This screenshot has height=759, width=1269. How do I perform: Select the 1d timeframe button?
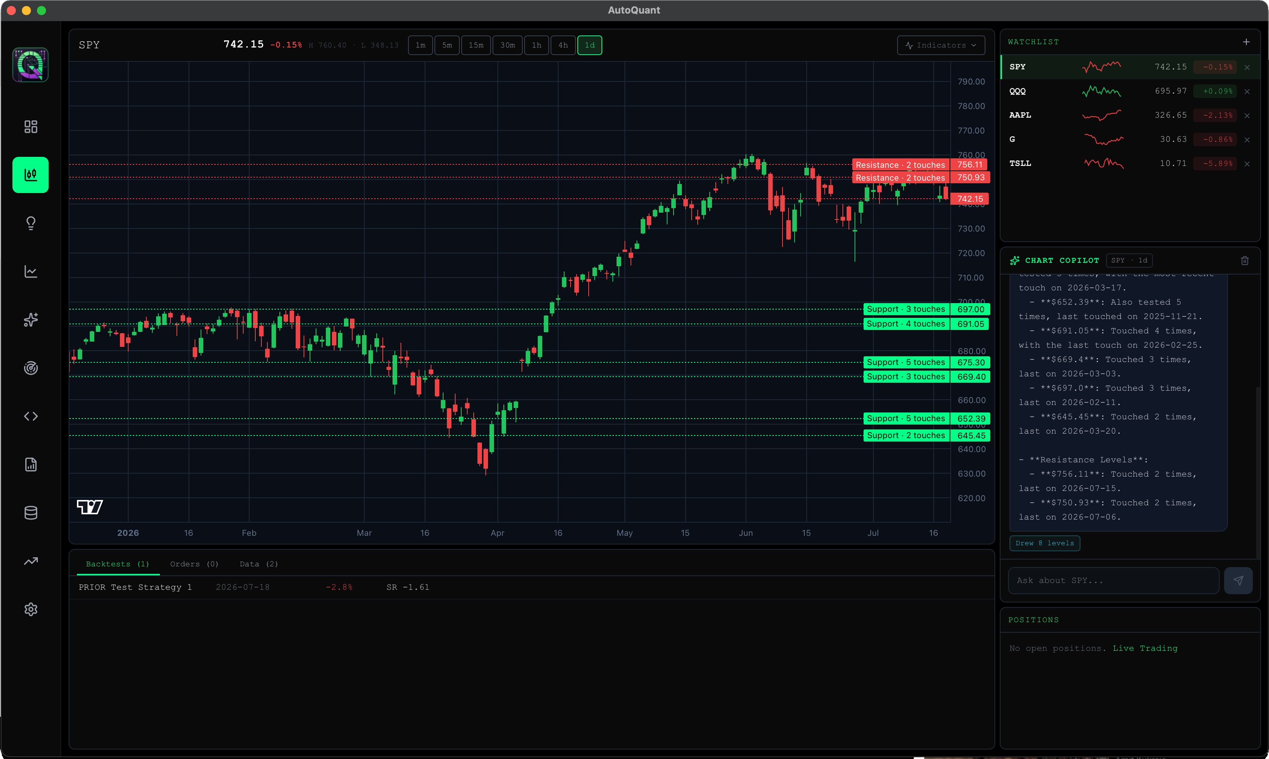pyautogui.click(x=590, y=45)
